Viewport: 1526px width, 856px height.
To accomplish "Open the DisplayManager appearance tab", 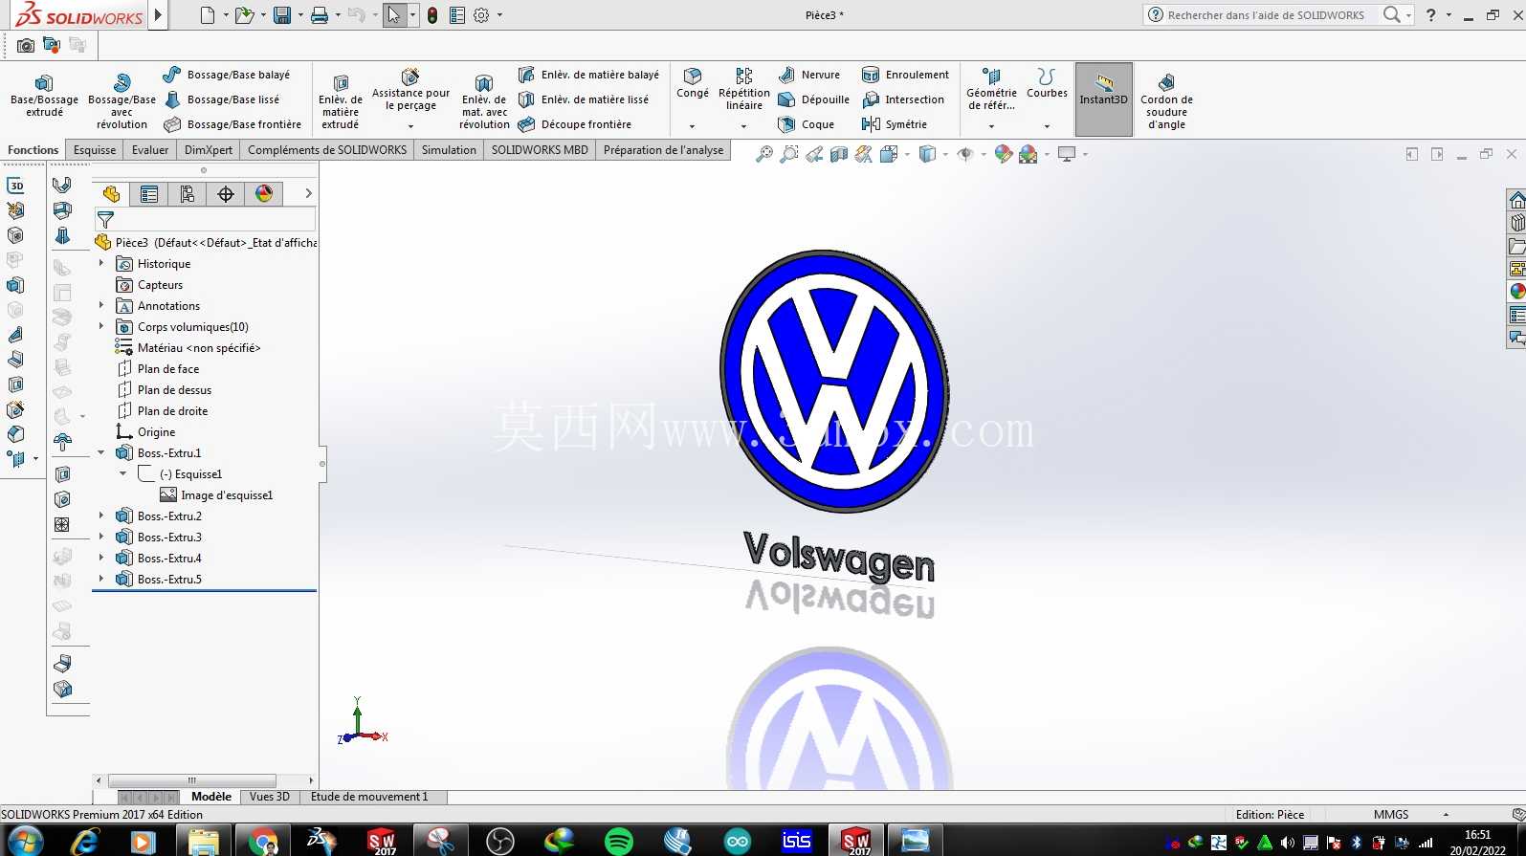I will pyautogui.click(x=264, y=194).
